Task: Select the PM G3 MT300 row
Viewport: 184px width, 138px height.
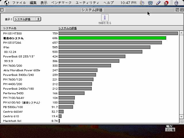Action: click(90, 33)
